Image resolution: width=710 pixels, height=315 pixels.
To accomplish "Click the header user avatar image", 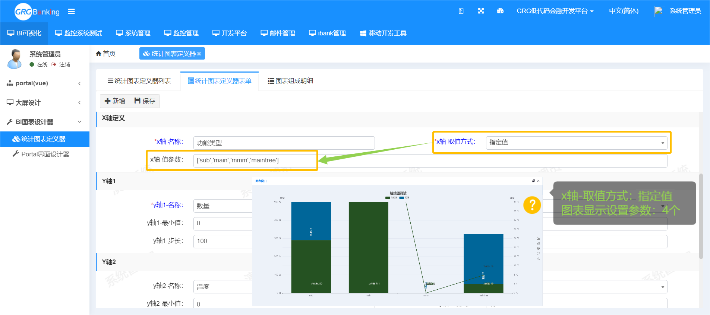I will click(659, 11).
